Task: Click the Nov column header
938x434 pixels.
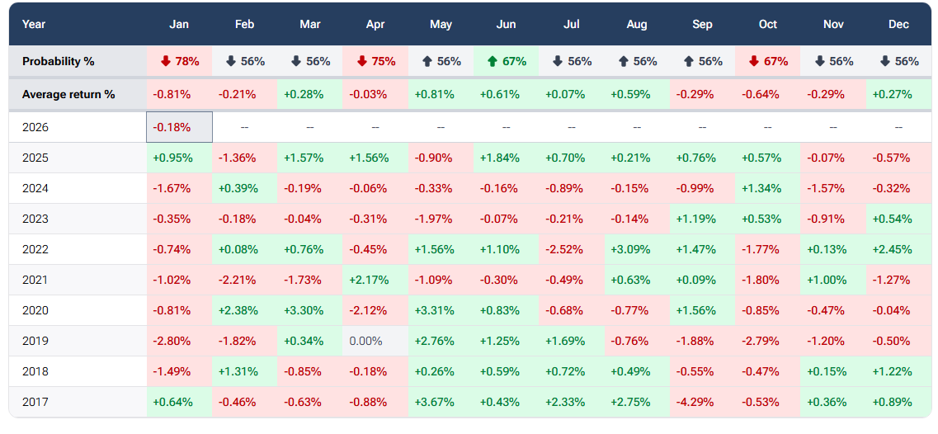Action: click(833, 24)
